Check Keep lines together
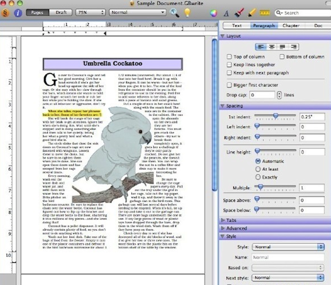The image size is (331, 285). 229,64
